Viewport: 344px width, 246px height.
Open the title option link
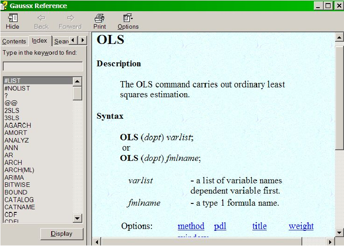coord(259,226)
